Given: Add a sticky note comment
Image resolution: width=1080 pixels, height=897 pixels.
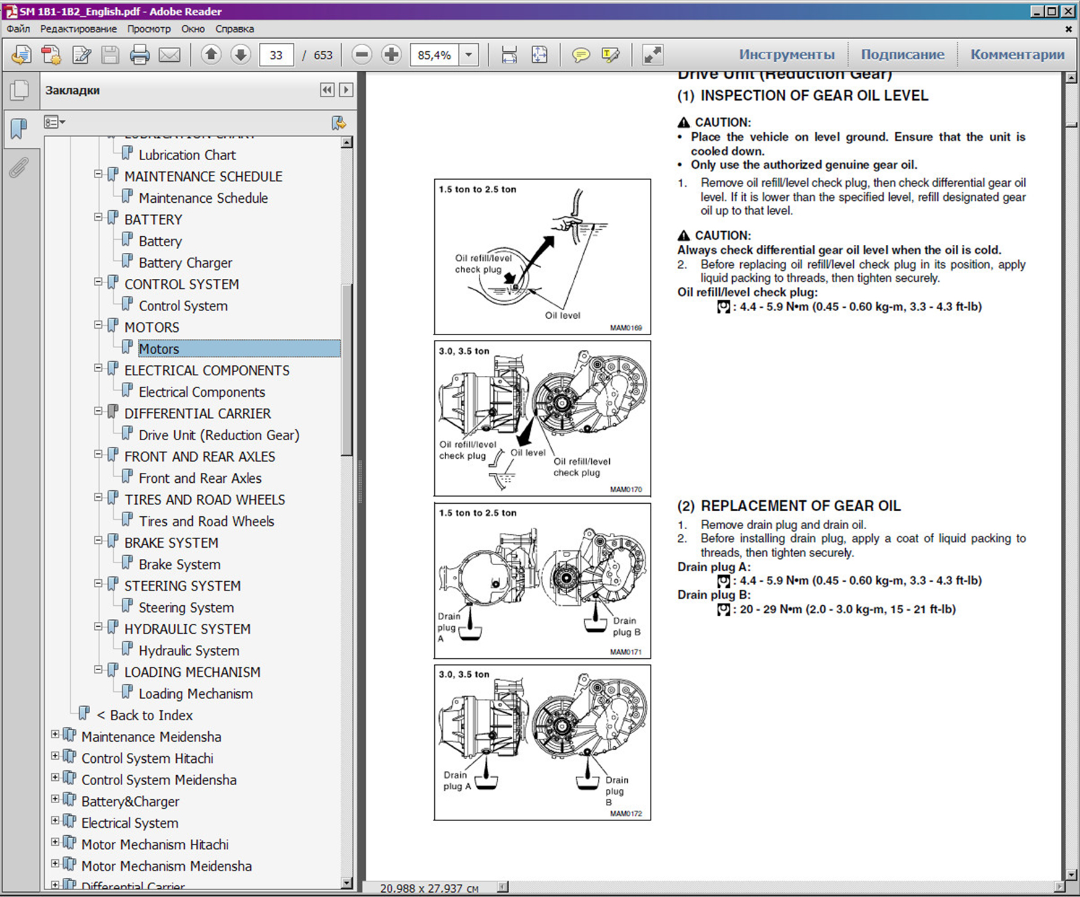Looking at the screenshot, I should tap(580, 55).
